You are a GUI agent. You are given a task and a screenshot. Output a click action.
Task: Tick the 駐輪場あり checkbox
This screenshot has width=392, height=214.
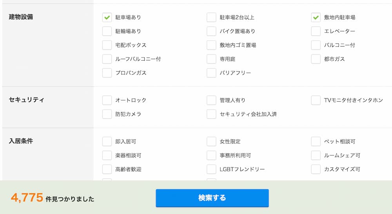click(x=107, y=31)
